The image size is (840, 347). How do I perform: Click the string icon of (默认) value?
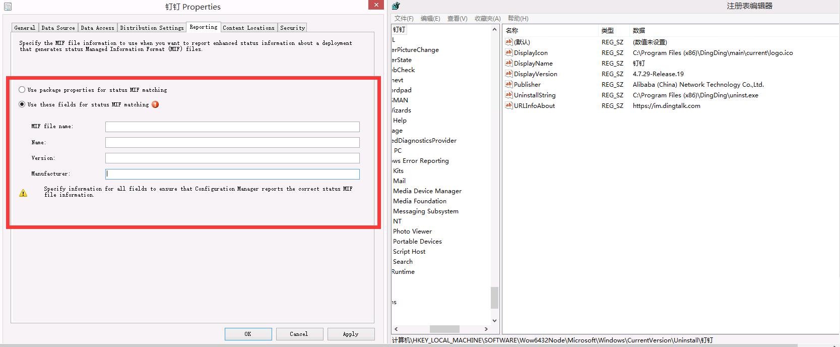click(x=509, y=42)
